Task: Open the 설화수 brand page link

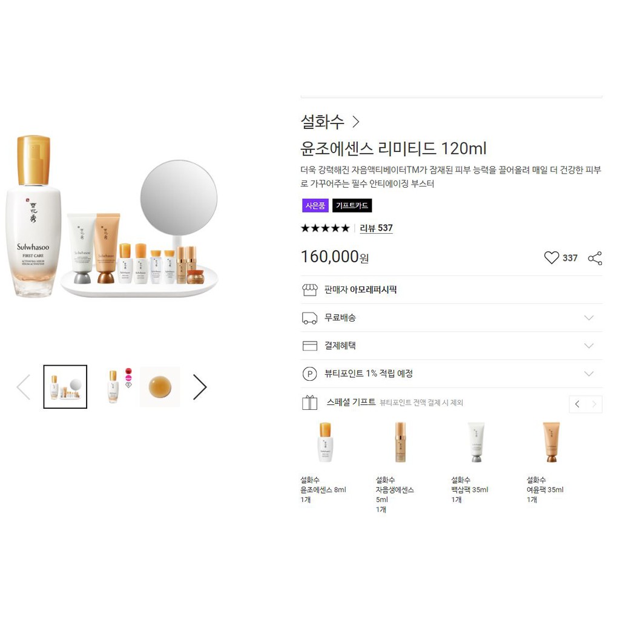Action: 330,122
